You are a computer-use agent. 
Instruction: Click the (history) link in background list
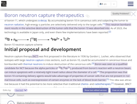coord(21,95)
